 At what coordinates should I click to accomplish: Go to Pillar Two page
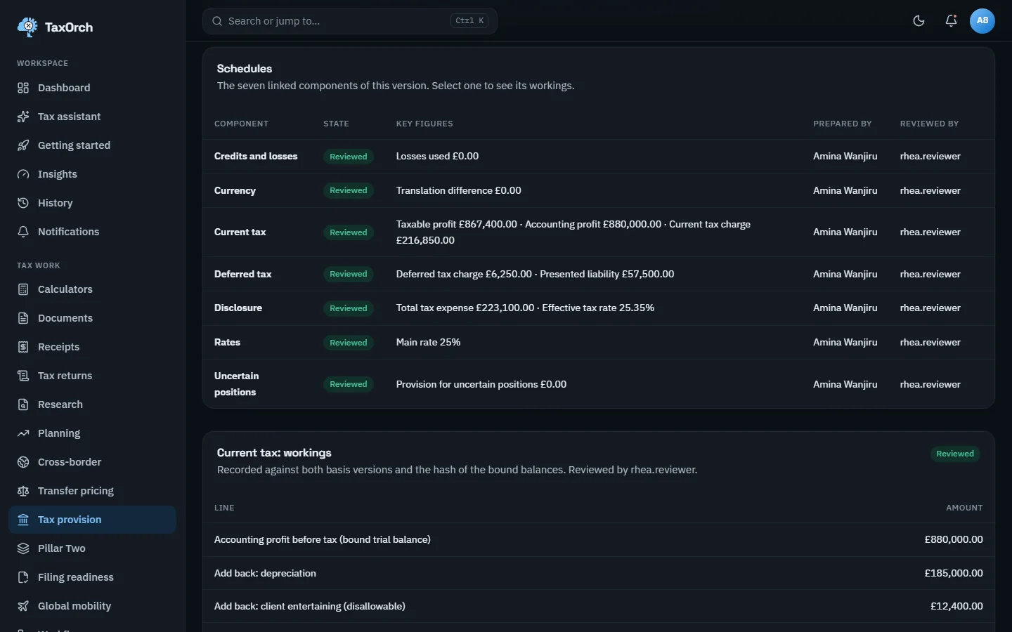click(92, 548)
